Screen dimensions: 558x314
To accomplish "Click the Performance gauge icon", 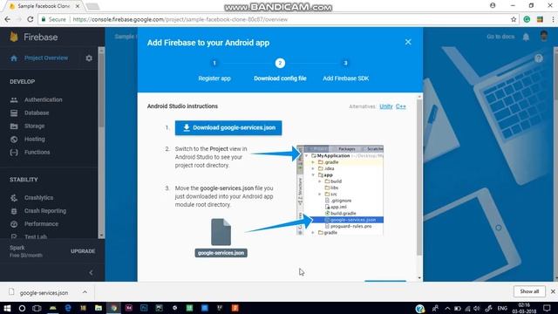I will (14, 224).
